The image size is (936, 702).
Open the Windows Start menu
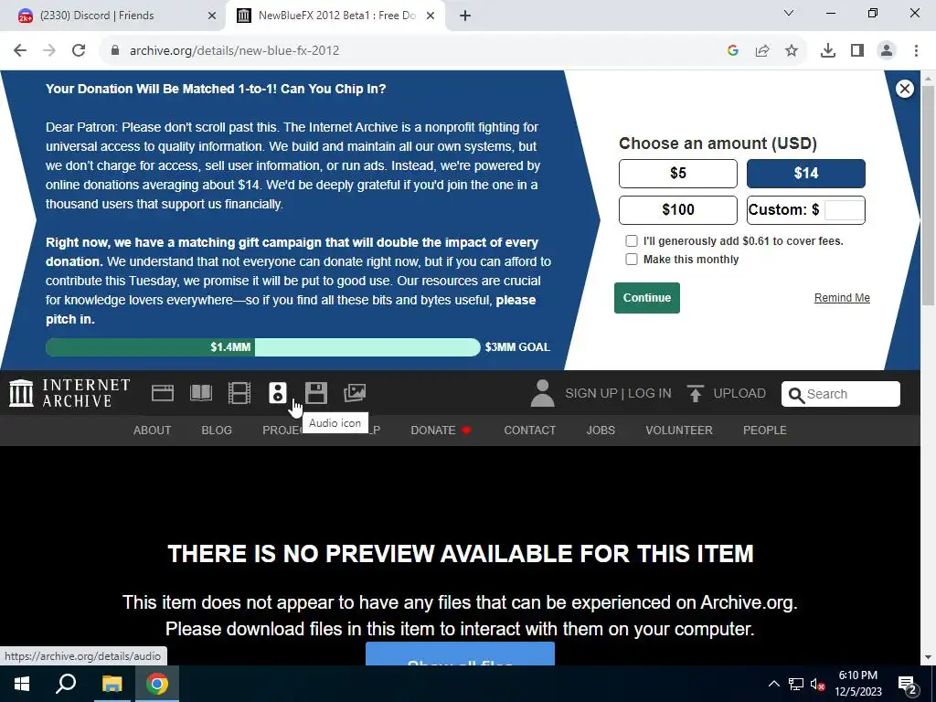tap(22, 684)
